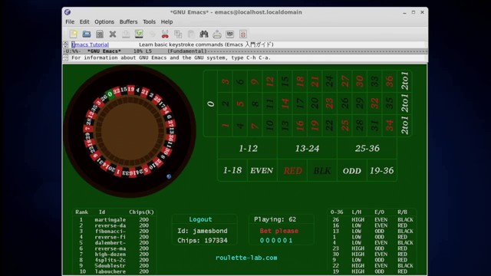Image resolution: width=491 pixels, height=276 pixels.
Task: Click the Paste clipboard icon
Action: [191, 34]
